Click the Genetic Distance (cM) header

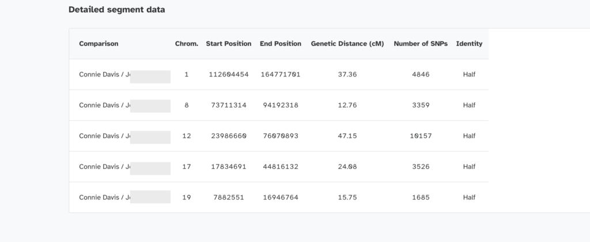[347, 44]
